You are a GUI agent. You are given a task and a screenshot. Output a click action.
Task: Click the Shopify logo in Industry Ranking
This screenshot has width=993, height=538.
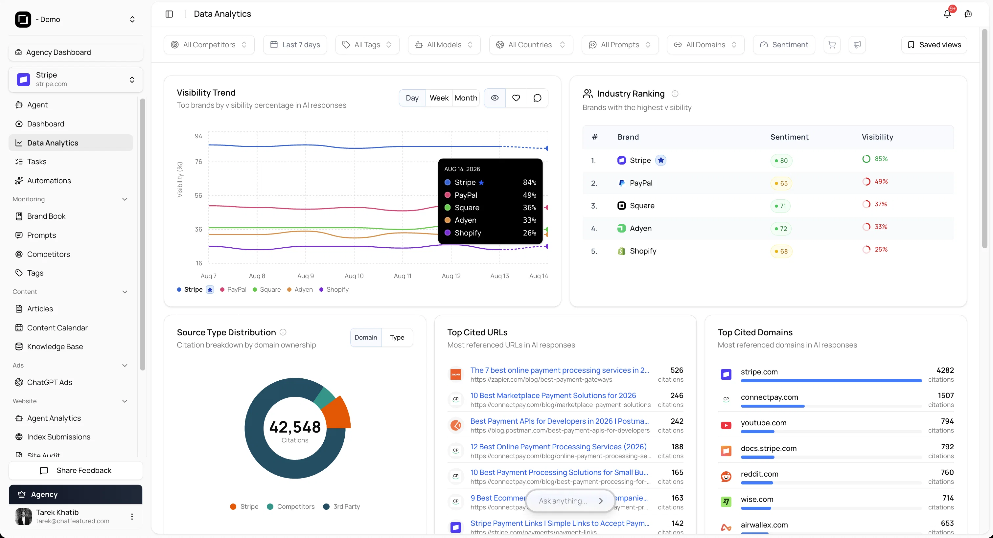(621, 251)
